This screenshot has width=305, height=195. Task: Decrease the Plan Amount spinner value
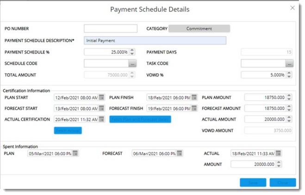[x=290, y=99]
